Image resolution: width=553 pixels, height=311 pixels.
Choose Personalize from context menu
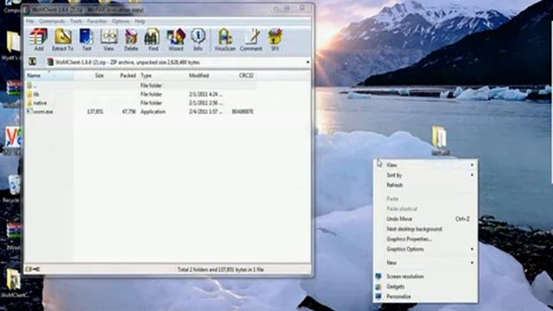point(425,296)
